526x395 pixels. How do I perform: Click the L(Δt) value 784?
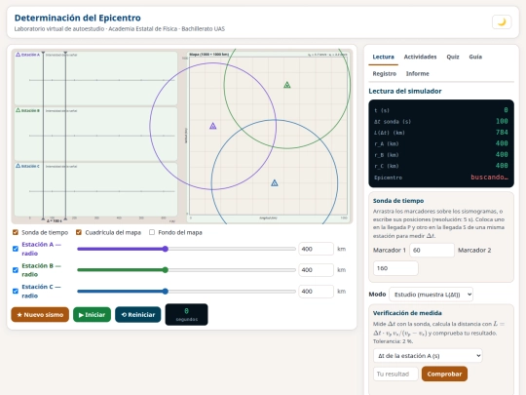click(x=502, y=133)
